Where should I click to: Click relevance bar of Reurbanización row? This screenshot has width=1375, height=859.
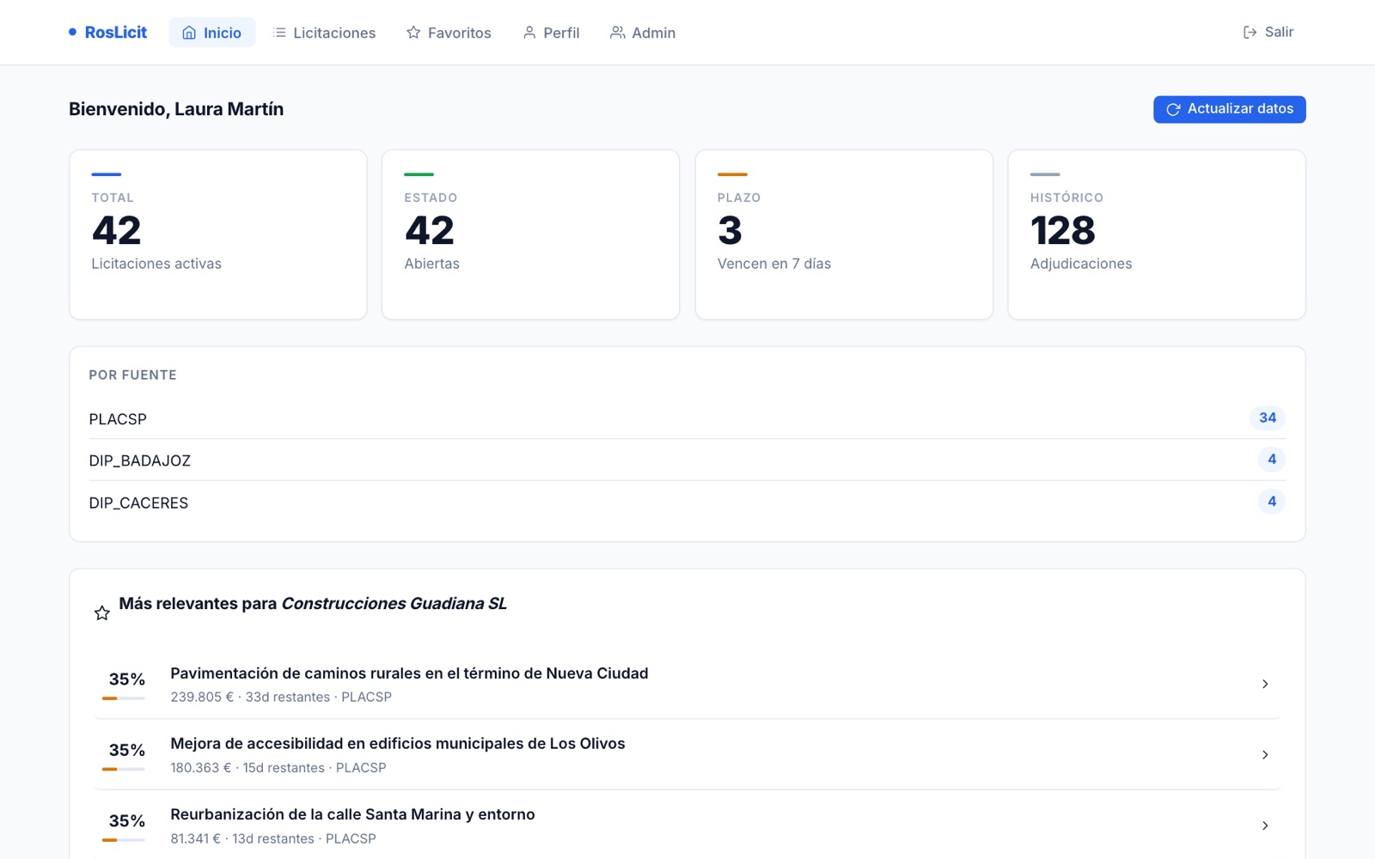[123, 840]
